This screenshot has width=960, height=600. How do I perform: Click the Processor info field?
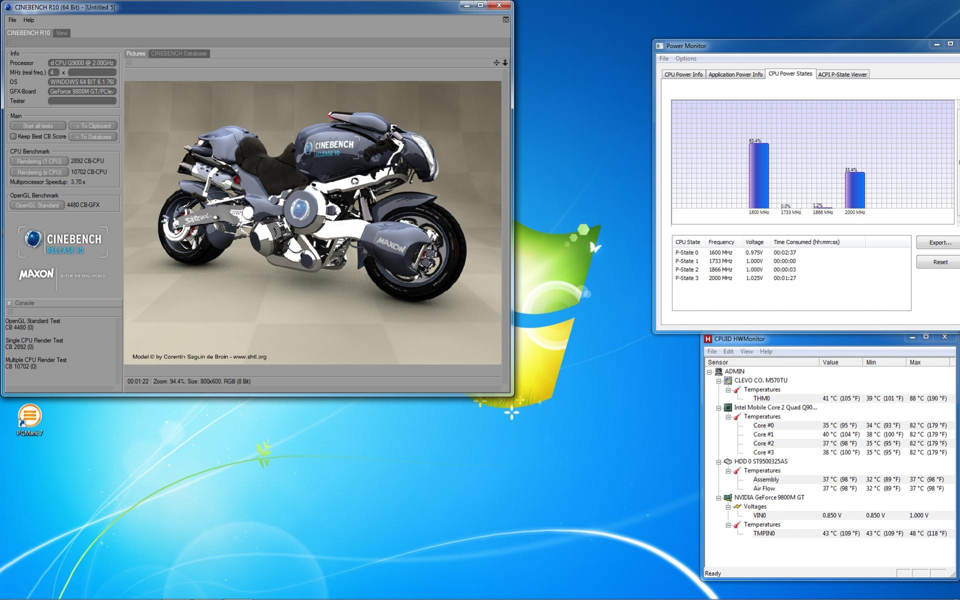[x=83, y=63]
